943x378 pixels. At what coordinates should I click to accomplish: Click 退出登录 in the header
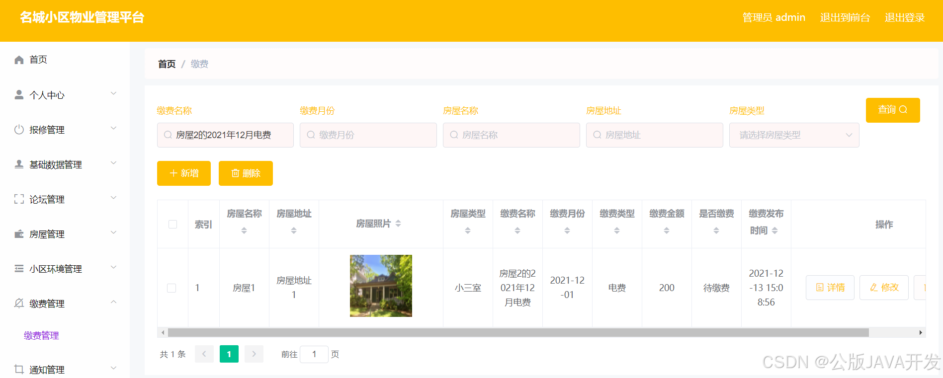click(905, 17)
